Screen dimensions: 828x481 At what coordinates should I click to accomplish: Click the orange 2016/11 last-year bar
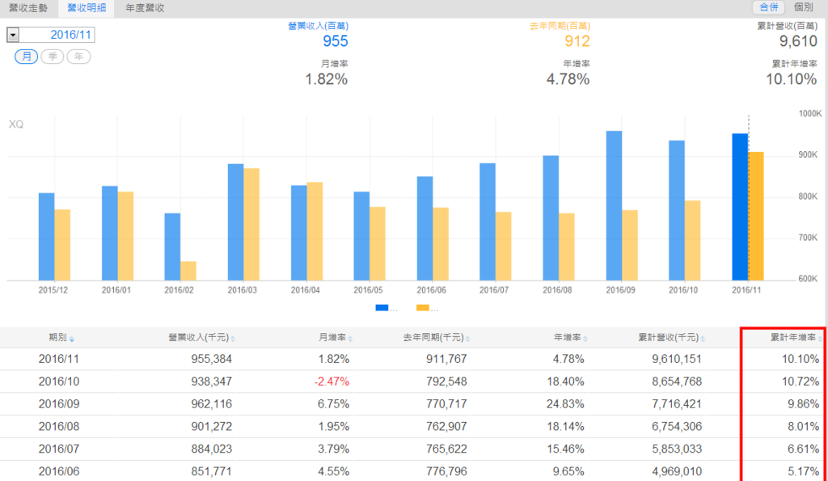coord(756,217)
